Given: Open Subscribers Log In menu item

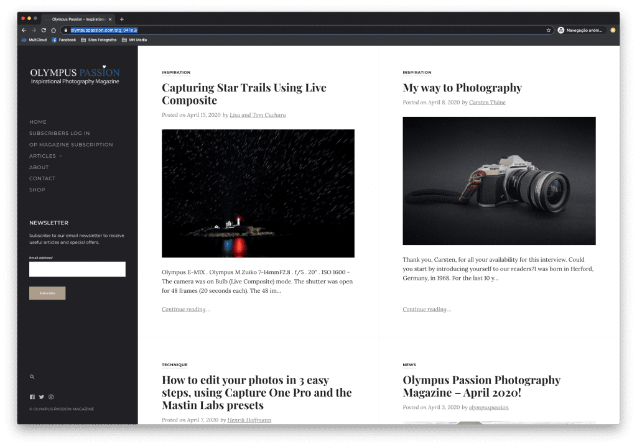Looking at the screenshot, I should pos(59,133).
